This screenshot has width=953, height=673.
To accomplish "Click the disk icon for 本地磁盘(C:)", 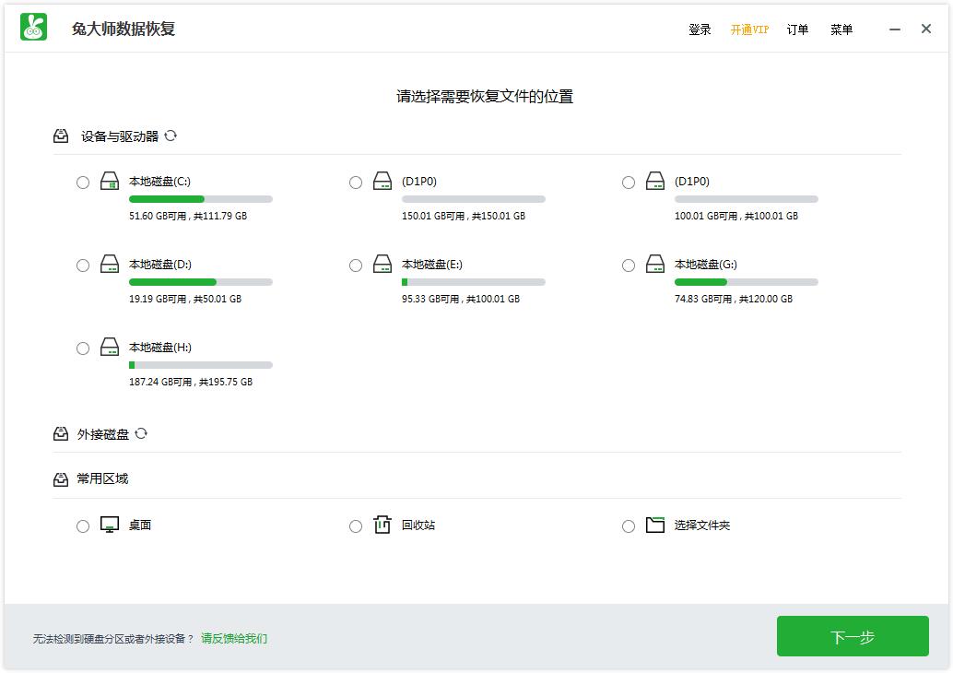I will click(110, 182).
